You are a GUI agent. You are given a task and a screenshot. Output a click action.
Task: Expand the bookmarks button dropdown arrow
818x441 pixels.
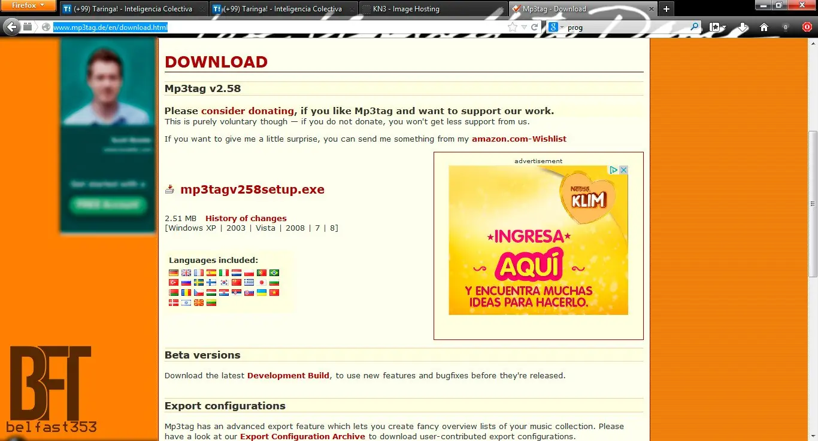(723, 27)
